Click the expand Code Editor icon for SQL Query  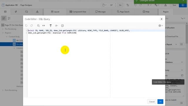point(182,75)
